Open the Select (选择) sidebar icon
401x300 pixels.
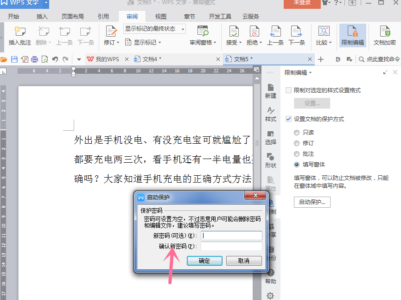(x=271, y=138)
